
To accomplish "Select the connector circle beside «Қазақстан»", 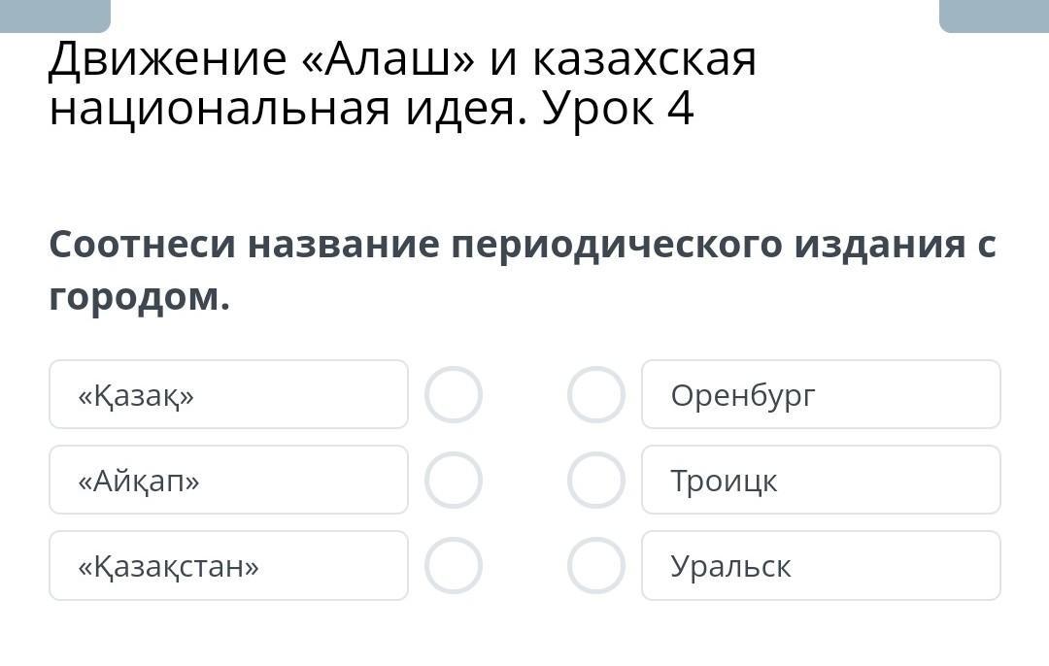I will [x=454, y=566].
